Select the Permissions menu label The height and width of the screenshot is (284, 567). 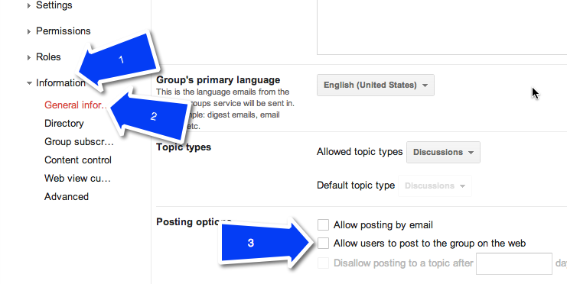tap(64, 31)
